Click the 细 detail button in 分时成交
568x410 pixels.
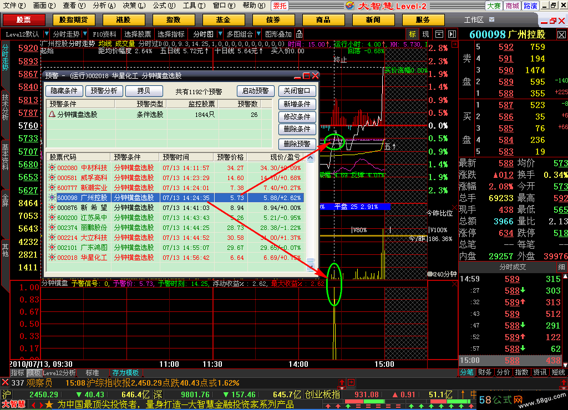pyautogui.click(x=561, y=267)
